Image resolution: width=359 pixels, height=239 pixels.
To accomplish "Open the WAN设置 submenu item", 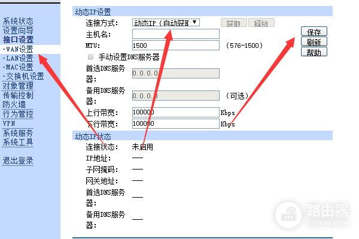I will (x=20, y=49).
